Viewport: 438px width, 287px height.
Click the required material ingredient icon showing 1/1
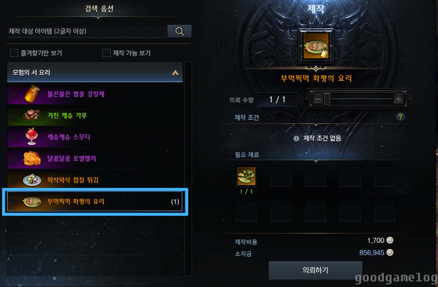point(246,176)
